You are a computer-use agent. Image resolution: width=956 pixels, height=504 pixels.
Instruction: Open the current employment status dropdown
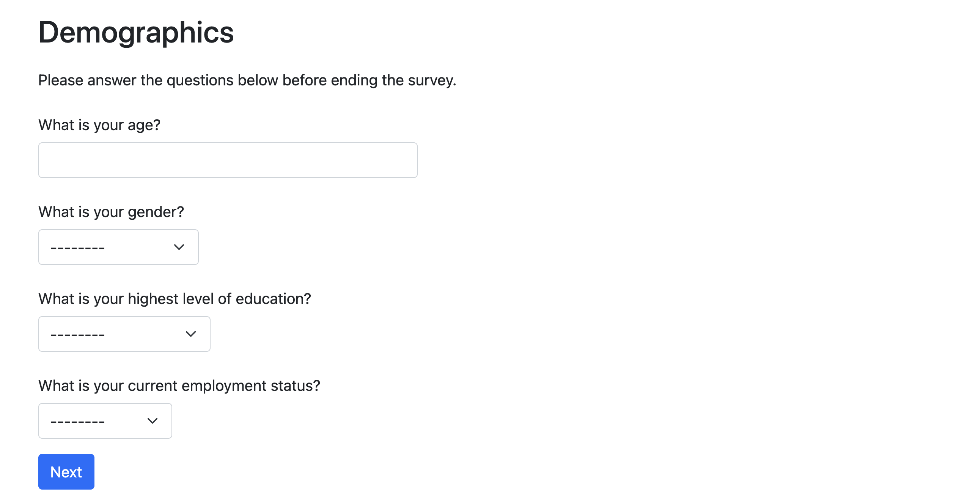[x=105, y=421]
